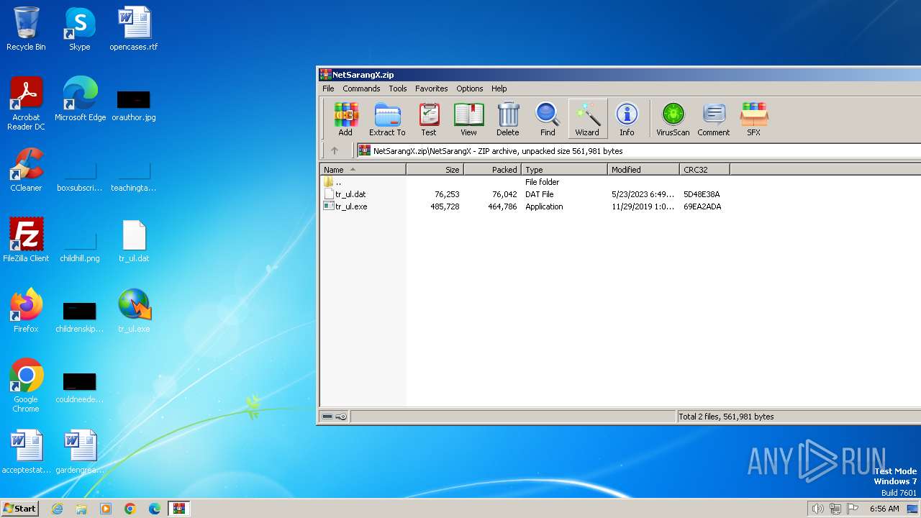This screenshot has height=518, width=921.
Task: Sort by the Type column header
Action: pyautogui.click(x=565, y=170)
